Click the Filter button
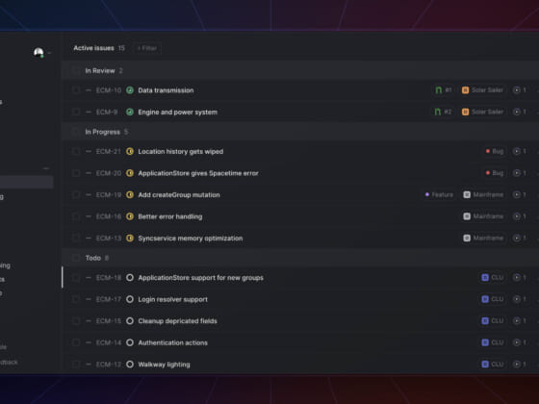Viewport: 539px width, 404px height. [147, 48]
